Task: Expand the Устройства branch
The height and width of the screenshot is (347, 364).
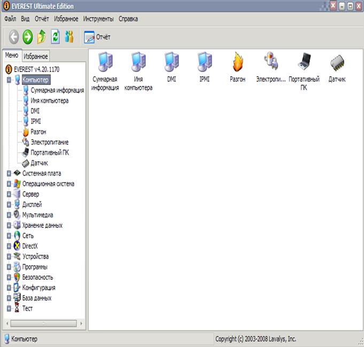Action: pos(9,256)
